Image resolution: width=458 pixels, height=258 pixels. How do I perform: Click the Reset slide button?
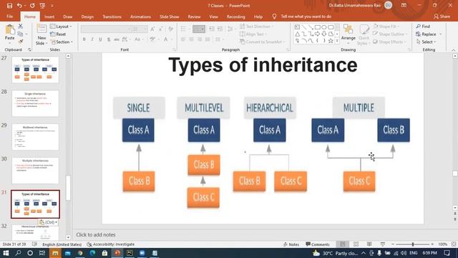click(58, 34)
